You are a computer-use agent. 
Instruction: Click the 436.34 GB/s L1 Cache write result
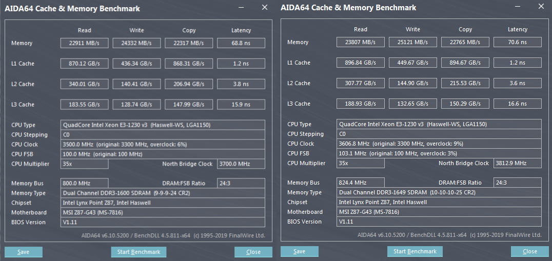coord(136,64)
